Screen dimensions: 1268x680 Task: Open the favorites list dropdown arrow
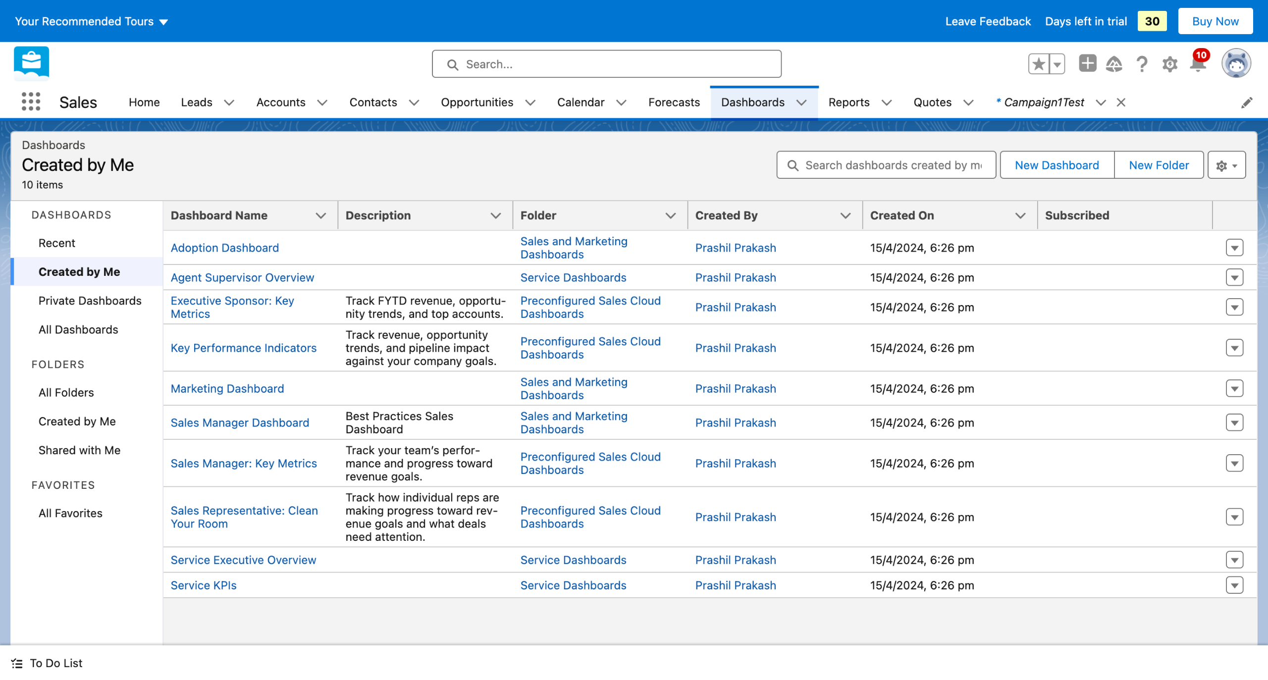pos(1057,64)
